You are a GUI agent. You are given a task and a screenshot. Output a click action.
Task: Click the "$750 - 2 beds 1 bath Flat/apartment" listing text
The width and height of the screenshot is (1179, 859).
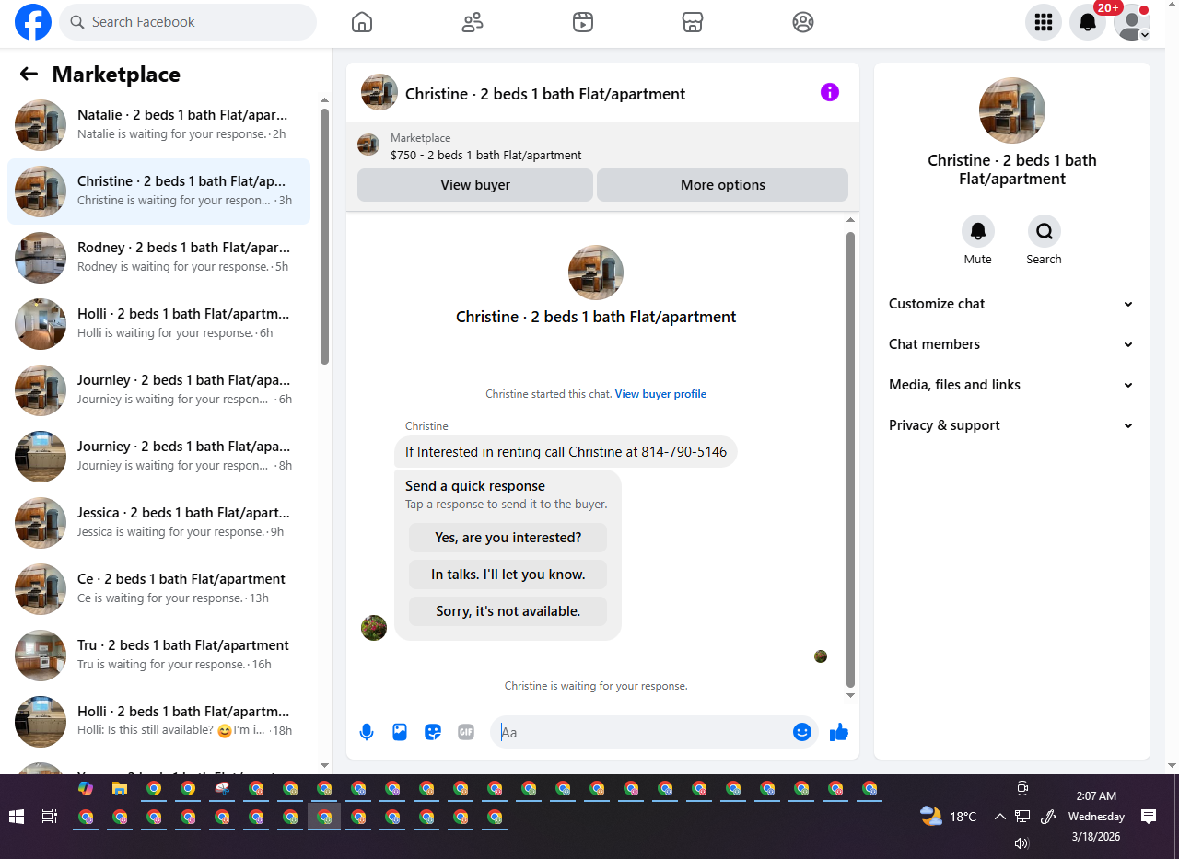click(486, 156)
